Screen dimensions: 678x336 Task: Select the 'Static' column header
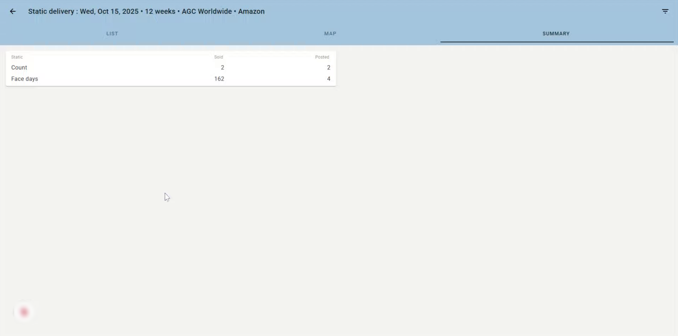(17, 57)
